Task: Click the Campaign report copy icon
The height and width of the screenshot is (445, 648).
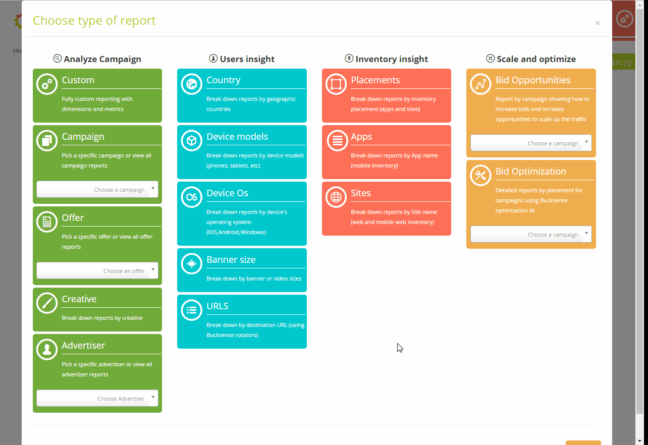Action: pos(47,141)
